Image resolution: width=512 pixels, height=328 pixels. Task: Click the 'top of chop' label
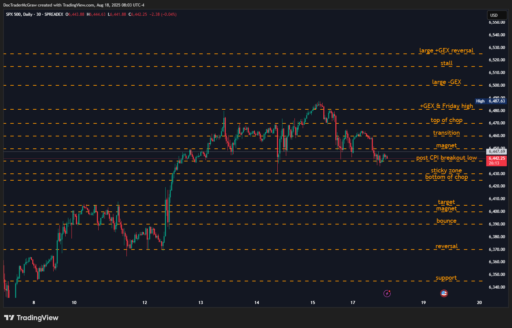coord(447,120)
